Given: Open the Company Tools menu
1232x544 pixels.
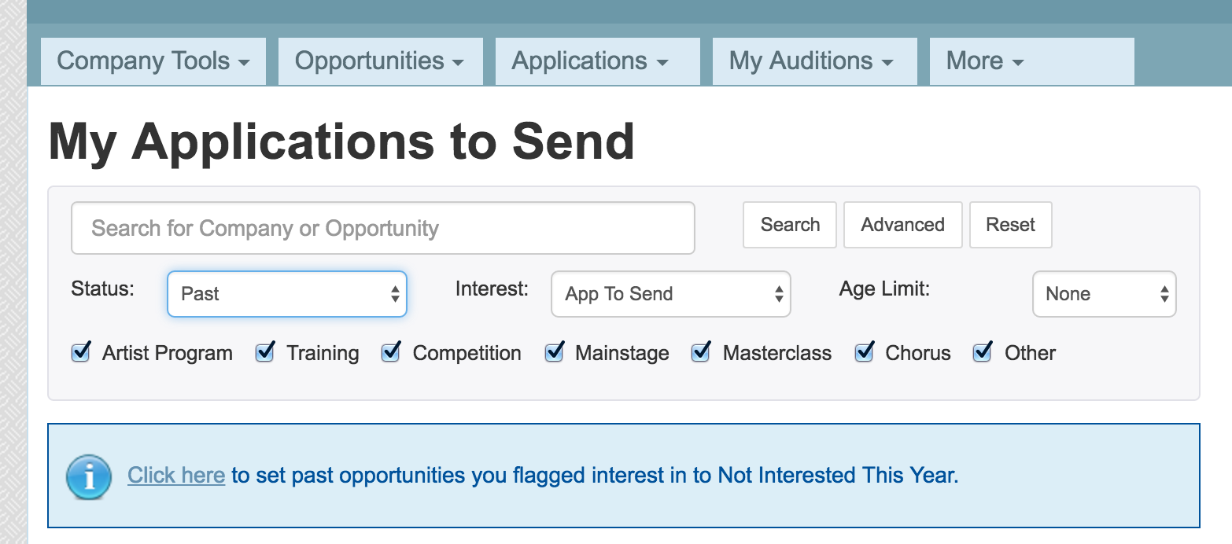Looking at the screenshot, I should (153, 61).
